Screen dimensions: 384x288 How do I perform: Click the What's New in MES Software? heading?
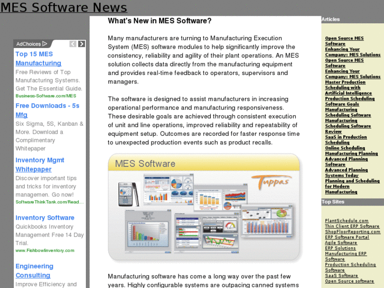(x=160, y=21)
